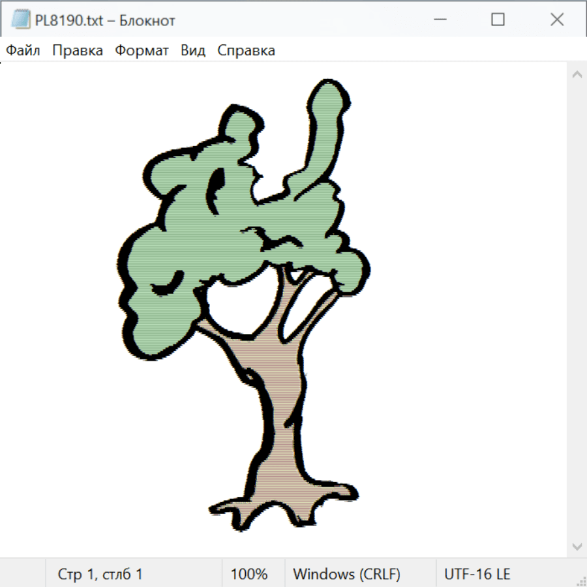587x587 pixels.
Task: Click the PL8190.txt – Блокнот title text
Action: pos(105,20)
